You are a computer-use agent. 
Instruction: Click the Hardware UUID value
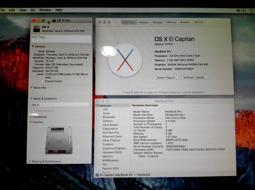click(195, 149)
